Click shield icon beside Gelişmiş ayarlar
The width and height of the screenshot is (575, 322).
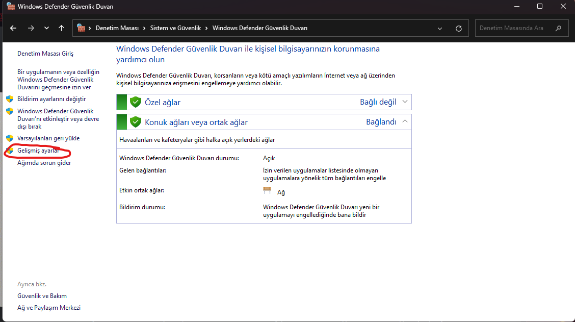pyautogui.click(x=10, y=151)
